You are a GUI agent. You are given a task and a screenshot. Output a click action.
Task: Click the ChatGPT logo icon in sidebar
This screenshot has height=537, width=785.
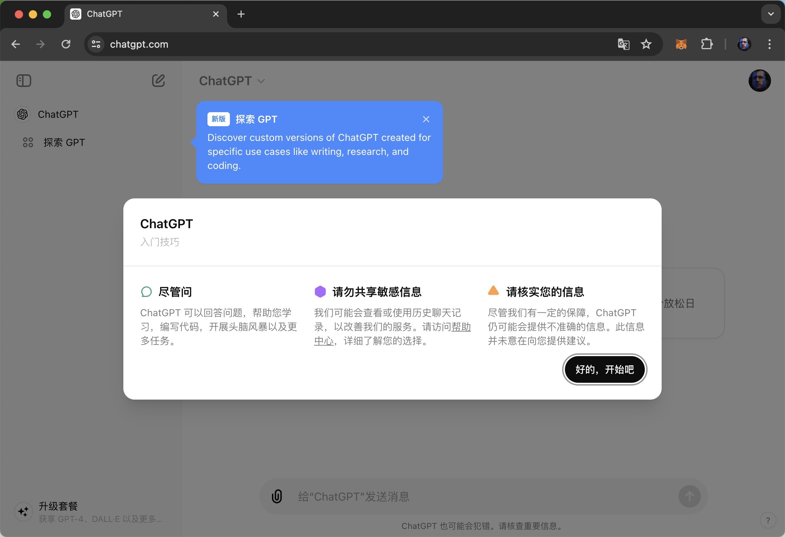[x=23, y=114]
